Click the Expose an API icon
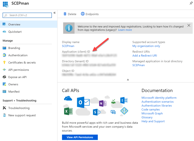This screenshot has height=141, width=194. (x=4, y=77)
